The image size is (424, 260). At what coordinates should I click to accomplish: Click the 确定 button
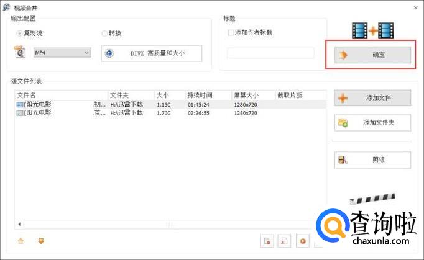click(x=372, y=55)
